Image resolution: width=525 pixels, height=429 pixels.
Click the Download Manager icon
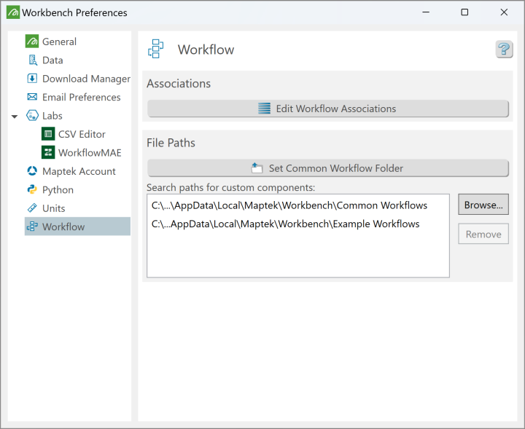(x=32, y=79)
